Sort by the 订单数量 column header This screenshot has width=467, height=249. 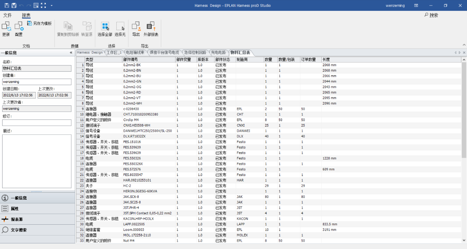point(310,60)
